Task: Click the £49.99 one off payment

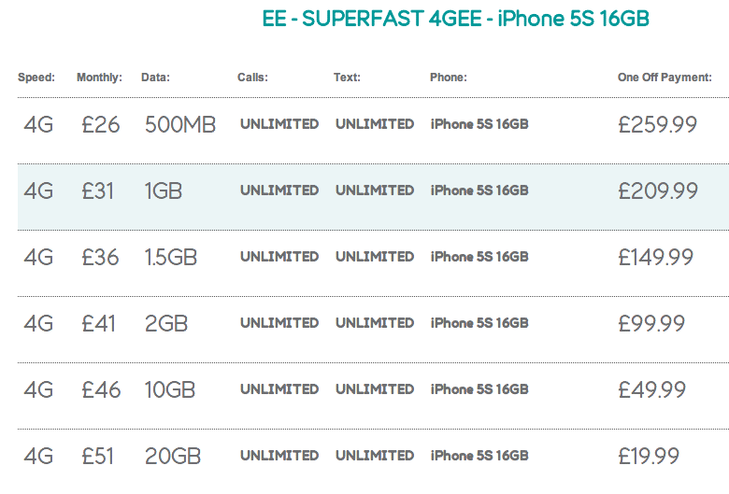Action: [651, 390]
